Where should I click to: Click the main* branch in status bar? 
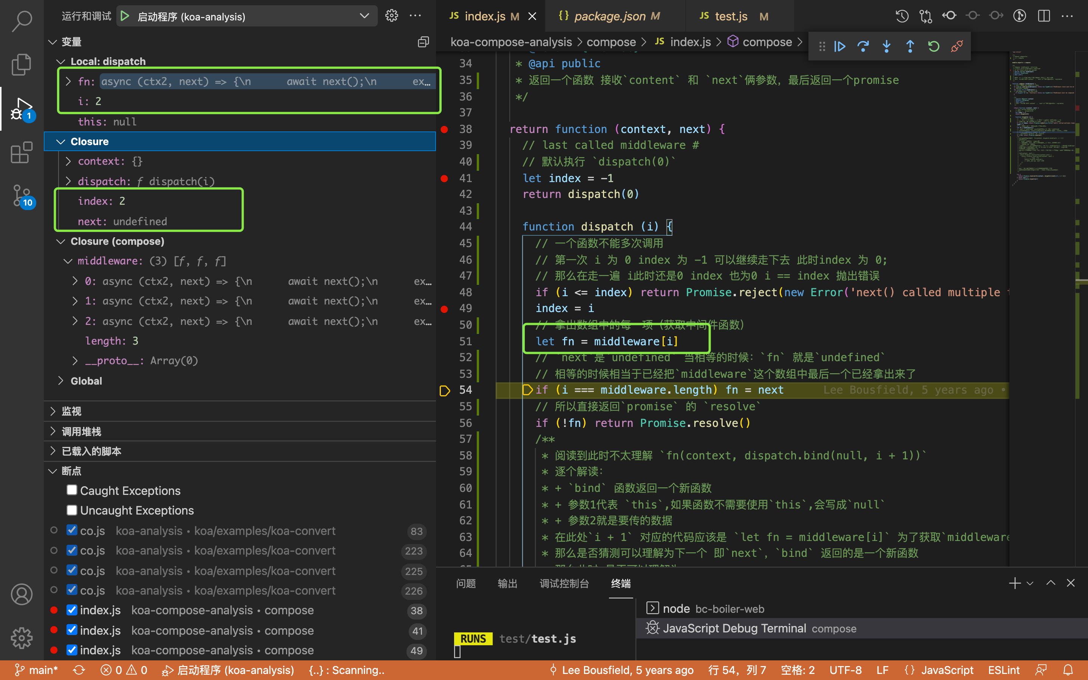tap(36, 670)
